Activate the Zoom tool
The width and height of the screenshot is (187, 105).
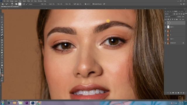click(2, 68)
